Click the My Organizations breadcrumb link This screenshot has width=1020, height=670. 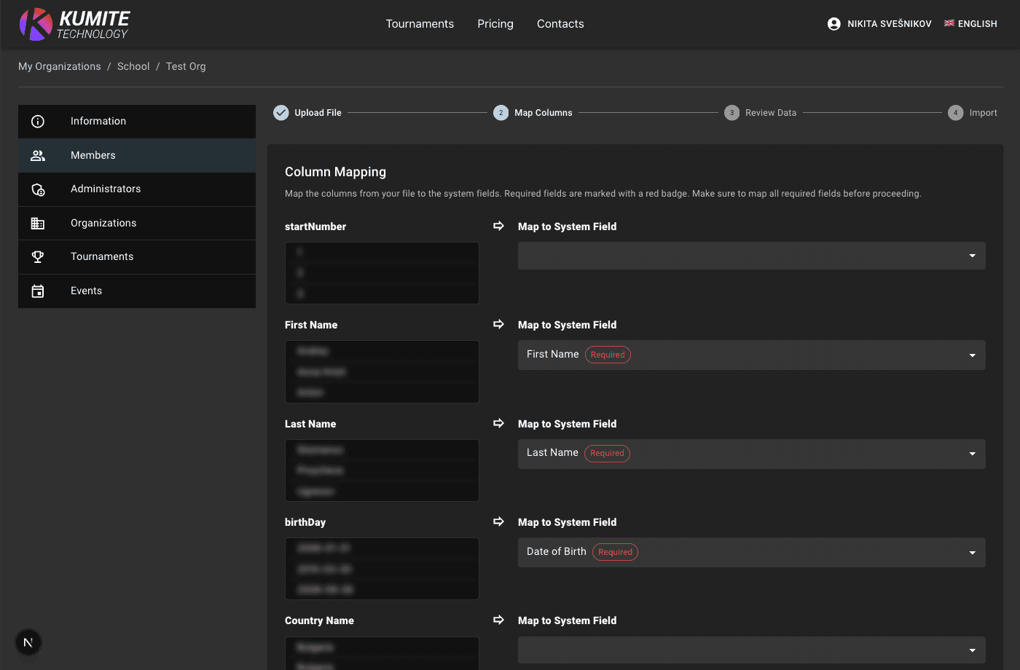pyautogui.click(x=60, y=66)
